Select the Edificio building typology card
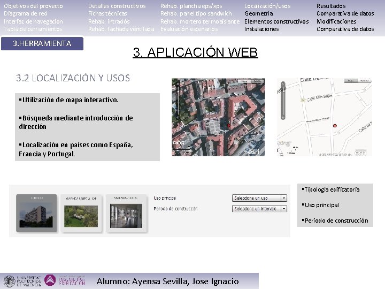 coord(36,213)
